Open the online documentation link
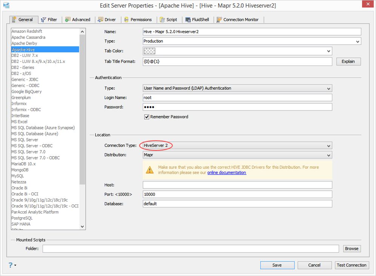Viewport: 376px width, 276px height. coord(227,172)
